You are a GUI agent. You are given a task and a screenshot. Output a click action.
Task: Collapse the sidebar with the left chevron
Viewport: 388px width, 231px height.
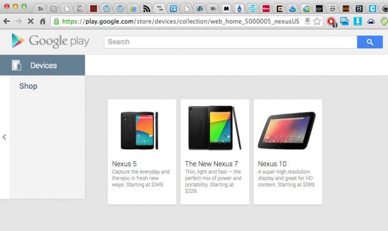coord(4,137)
